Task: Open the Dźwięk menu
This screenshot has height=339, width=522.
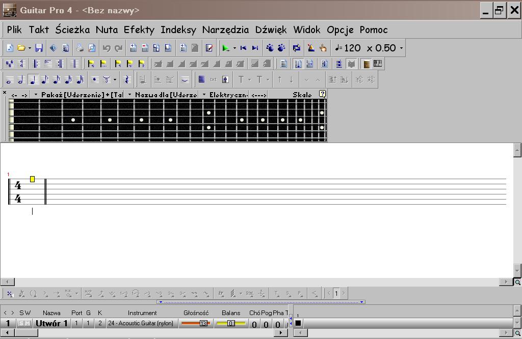Action: (271, 30)
